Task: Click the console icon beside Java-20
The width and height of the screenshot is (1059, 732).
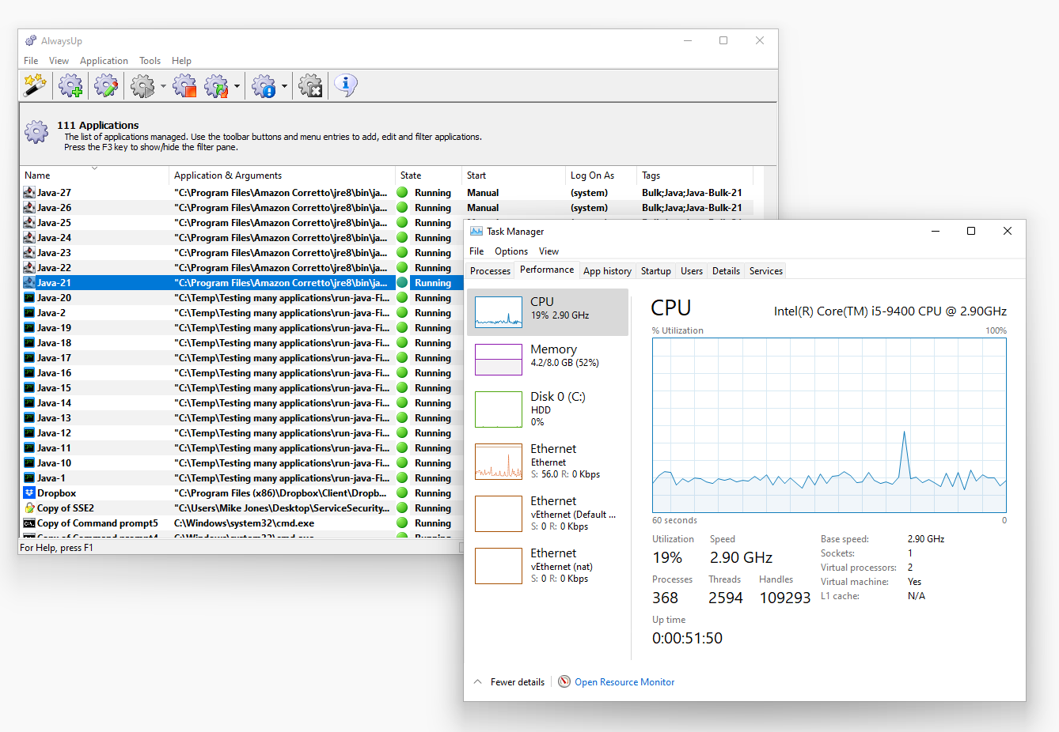Action: coord(29,298)
